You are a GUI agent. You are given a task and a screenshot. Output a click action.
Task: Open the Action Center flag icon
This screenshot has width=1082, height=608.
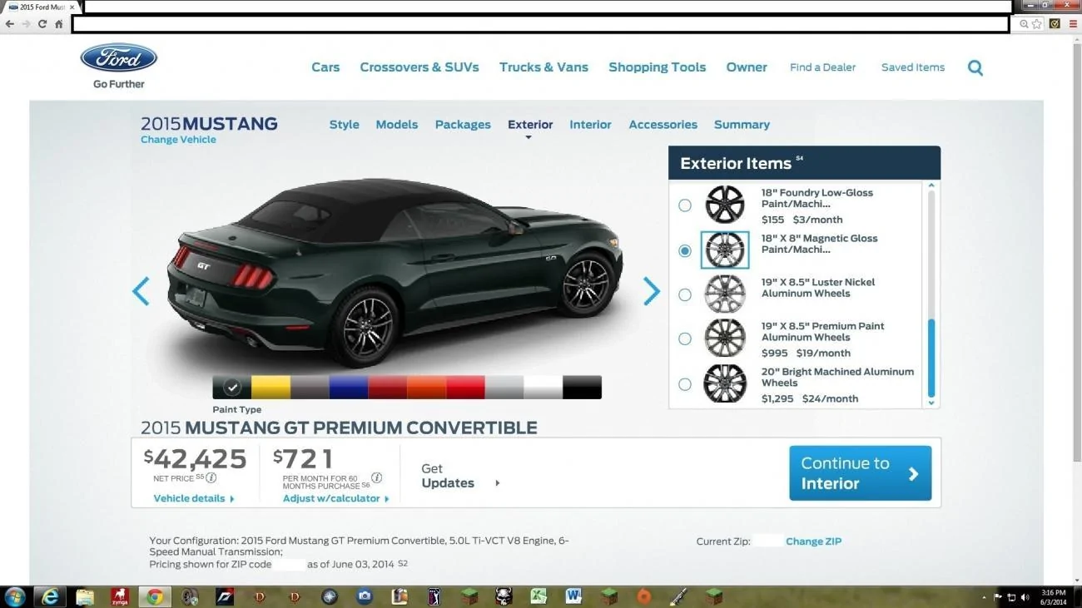(x=998, y=597)
